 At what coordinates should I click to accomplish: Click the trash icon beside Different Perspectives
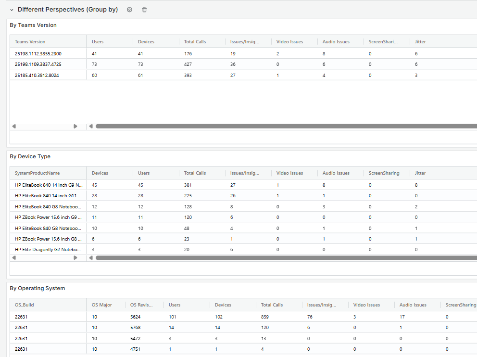pyautogui.click(x=144, y=10)
